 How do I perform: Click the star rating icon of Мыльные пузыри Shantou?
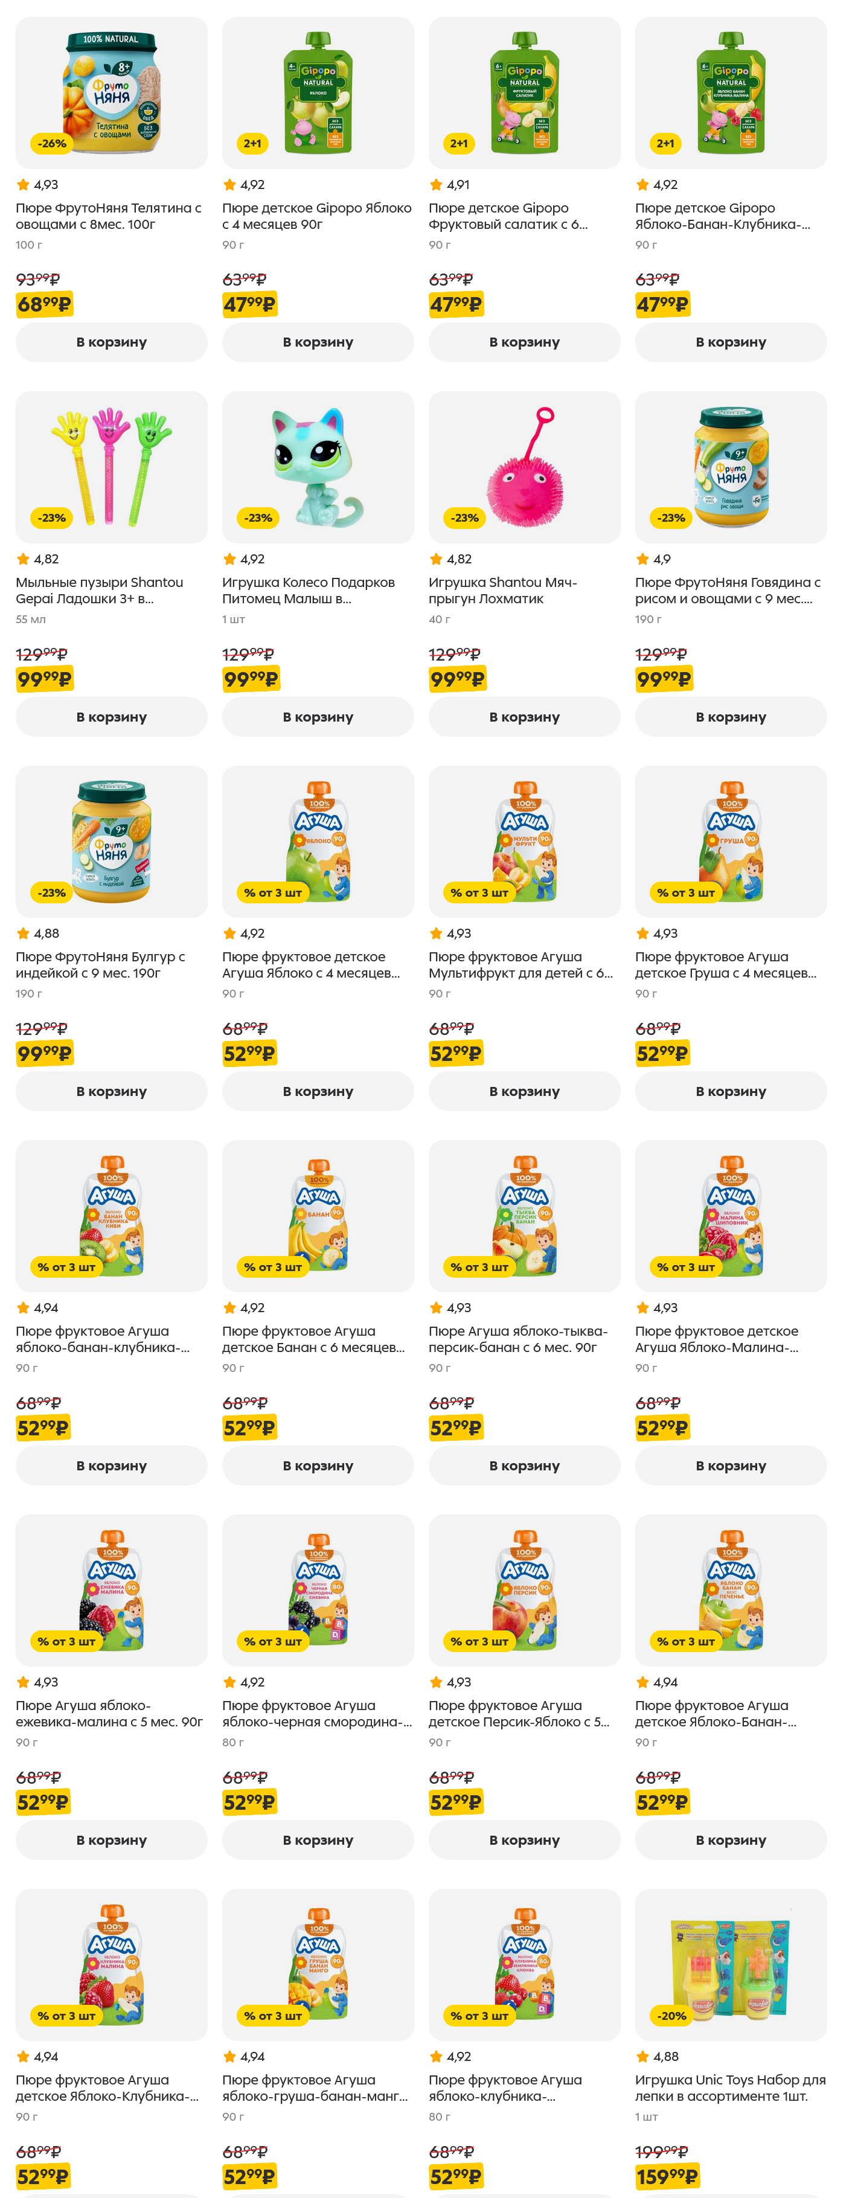(23, 559)
